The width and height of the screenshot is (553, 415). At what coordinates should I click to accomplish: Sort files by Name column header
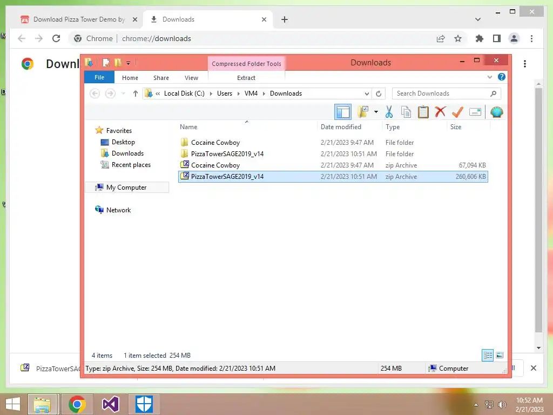[x=188, y=126]
